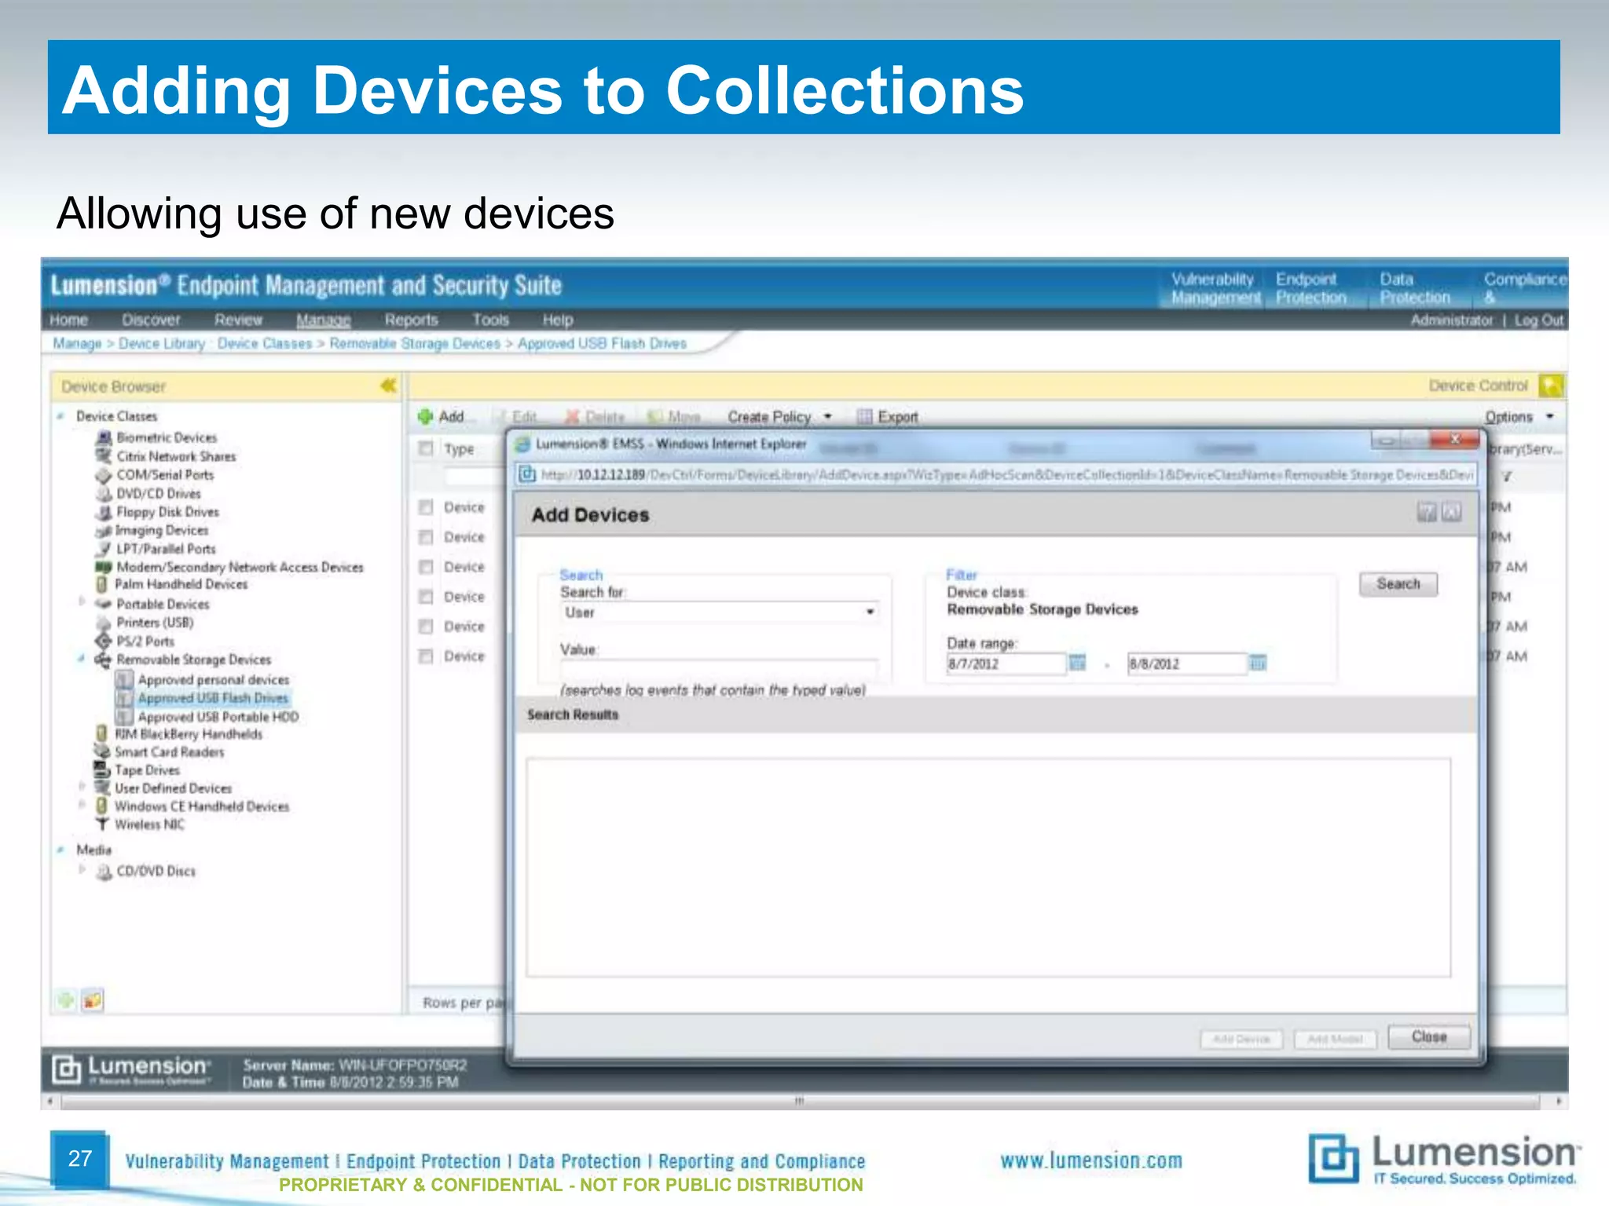Click the Biometric Devices icon
The width and height of the screenshot is (1609, 1206).
click(104, 437)
